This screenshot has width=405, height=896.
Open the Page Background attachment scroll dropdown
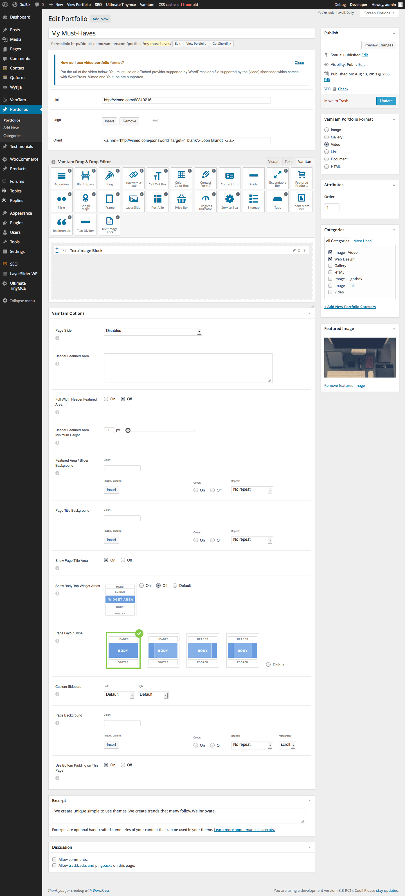287,745
